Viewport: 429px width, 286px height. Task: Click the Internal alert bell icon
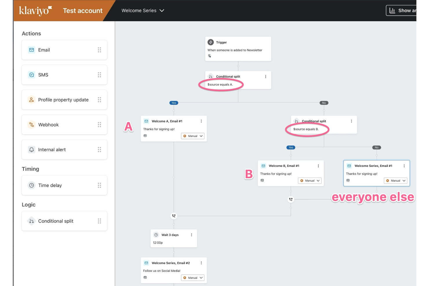(x=31, y=150)
